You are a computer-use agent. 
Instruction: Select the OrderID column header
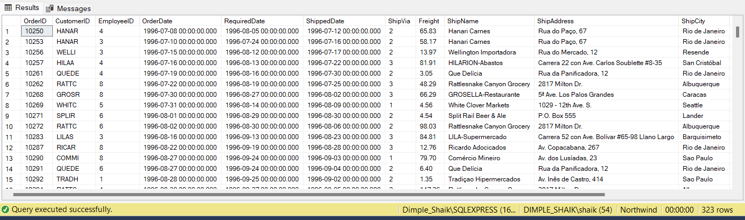(x=35, y=21)
